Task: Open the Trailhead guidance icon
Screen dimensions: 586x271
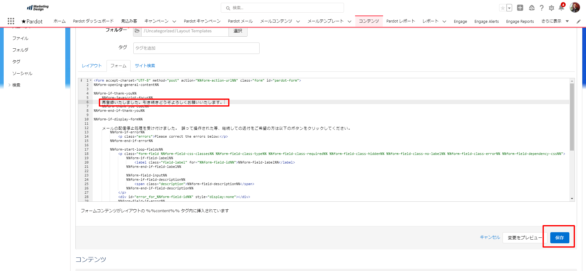Action: [x=531, y=8]
